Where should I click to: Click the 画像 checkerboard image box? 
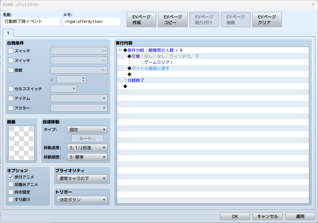(x=21, y=143)
